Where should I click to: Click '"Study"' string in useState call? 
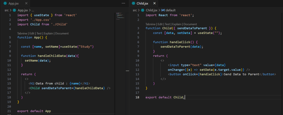(85, 46)
